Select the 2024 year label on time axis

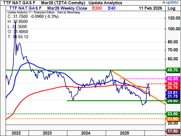click(86, 132)
